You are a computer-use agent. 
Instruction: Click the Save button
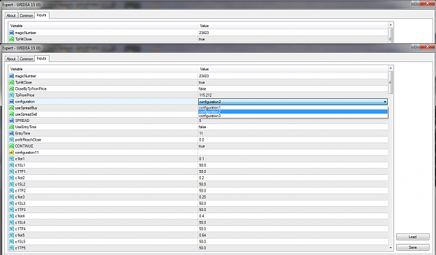click(x=413, y=247)
